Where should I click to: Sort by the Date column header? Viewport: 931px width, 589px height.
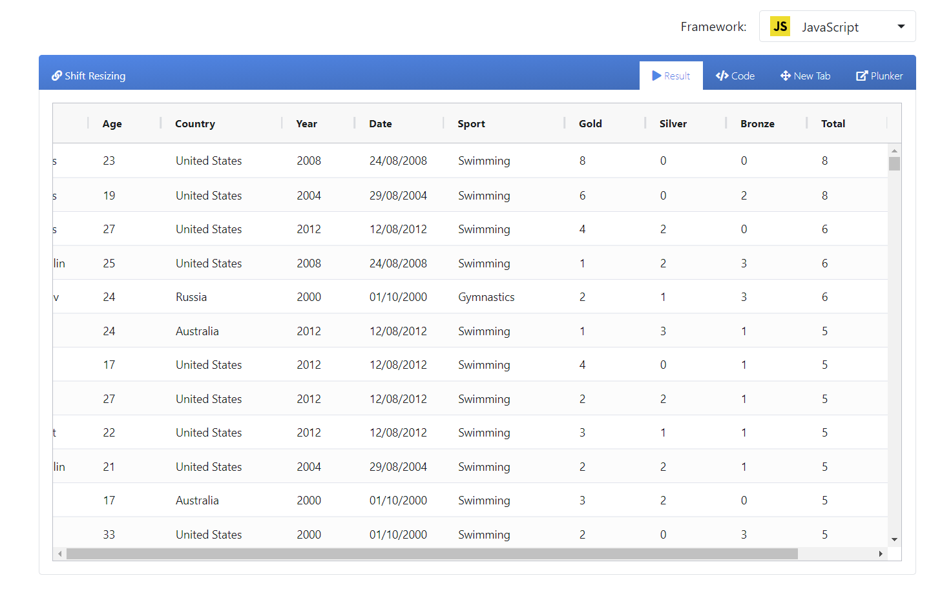coord(381,123)
